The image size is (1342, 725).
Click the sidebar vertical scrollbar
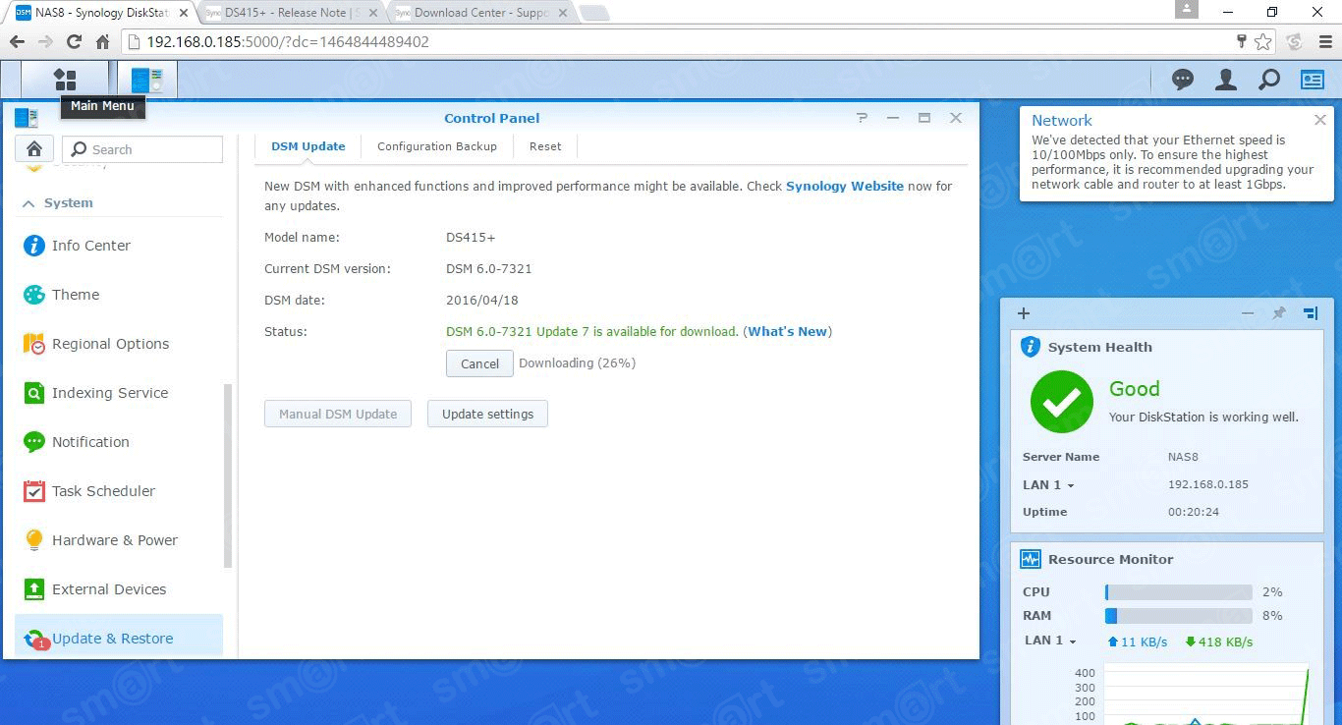228,475
